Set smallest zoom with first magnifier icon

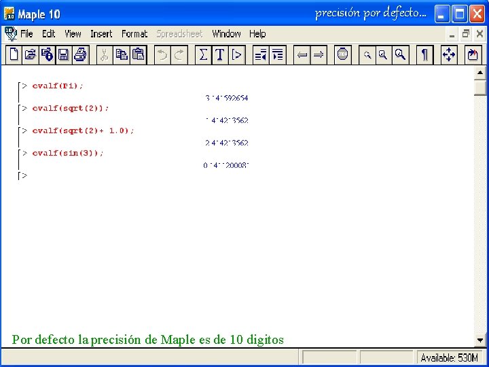tap(367, 55)
